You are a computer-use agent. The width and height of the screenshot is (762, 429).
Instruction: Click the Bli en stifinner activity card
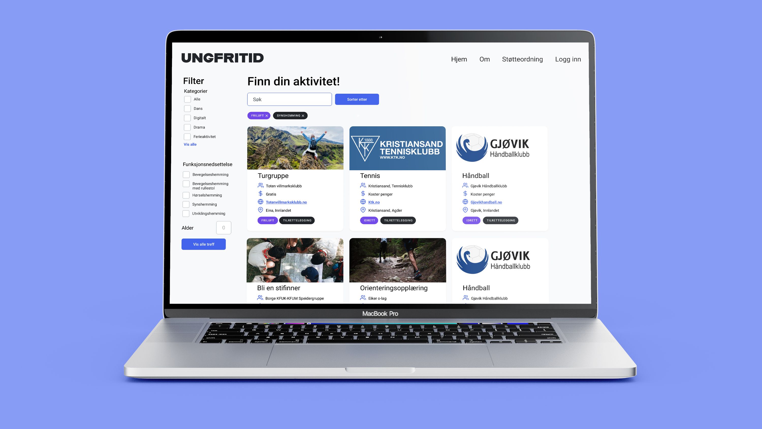pos(295,270)
